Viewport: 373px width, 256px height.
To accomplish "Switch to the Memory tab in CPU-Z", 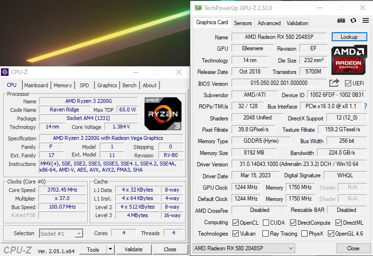I will click(x=63, y=85).
